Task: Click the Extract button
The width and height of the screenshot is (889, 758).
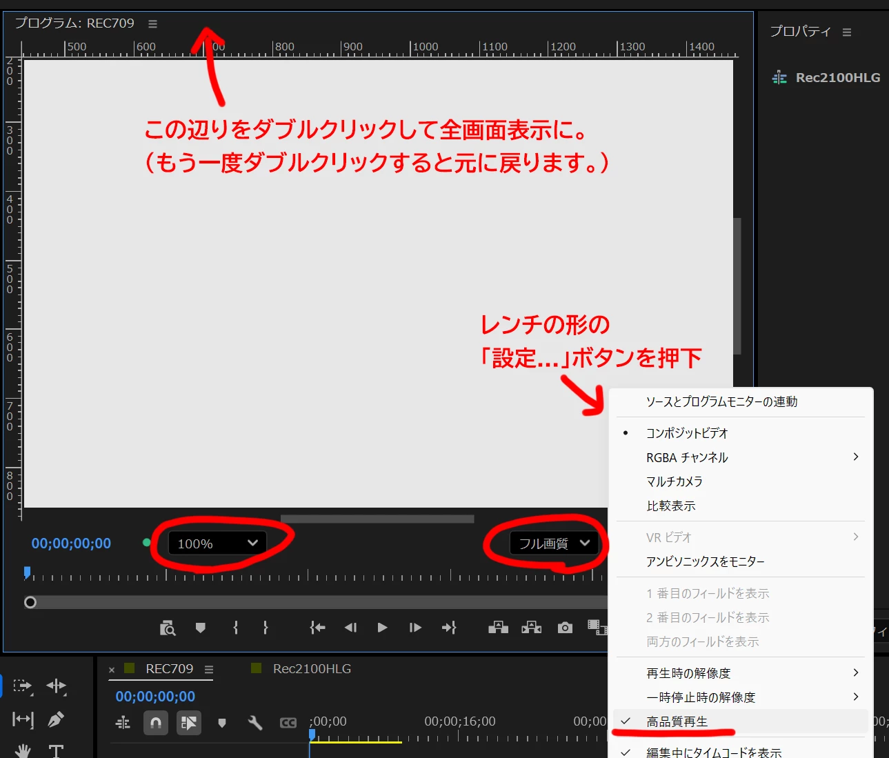Action: click(x=532, y=628)
